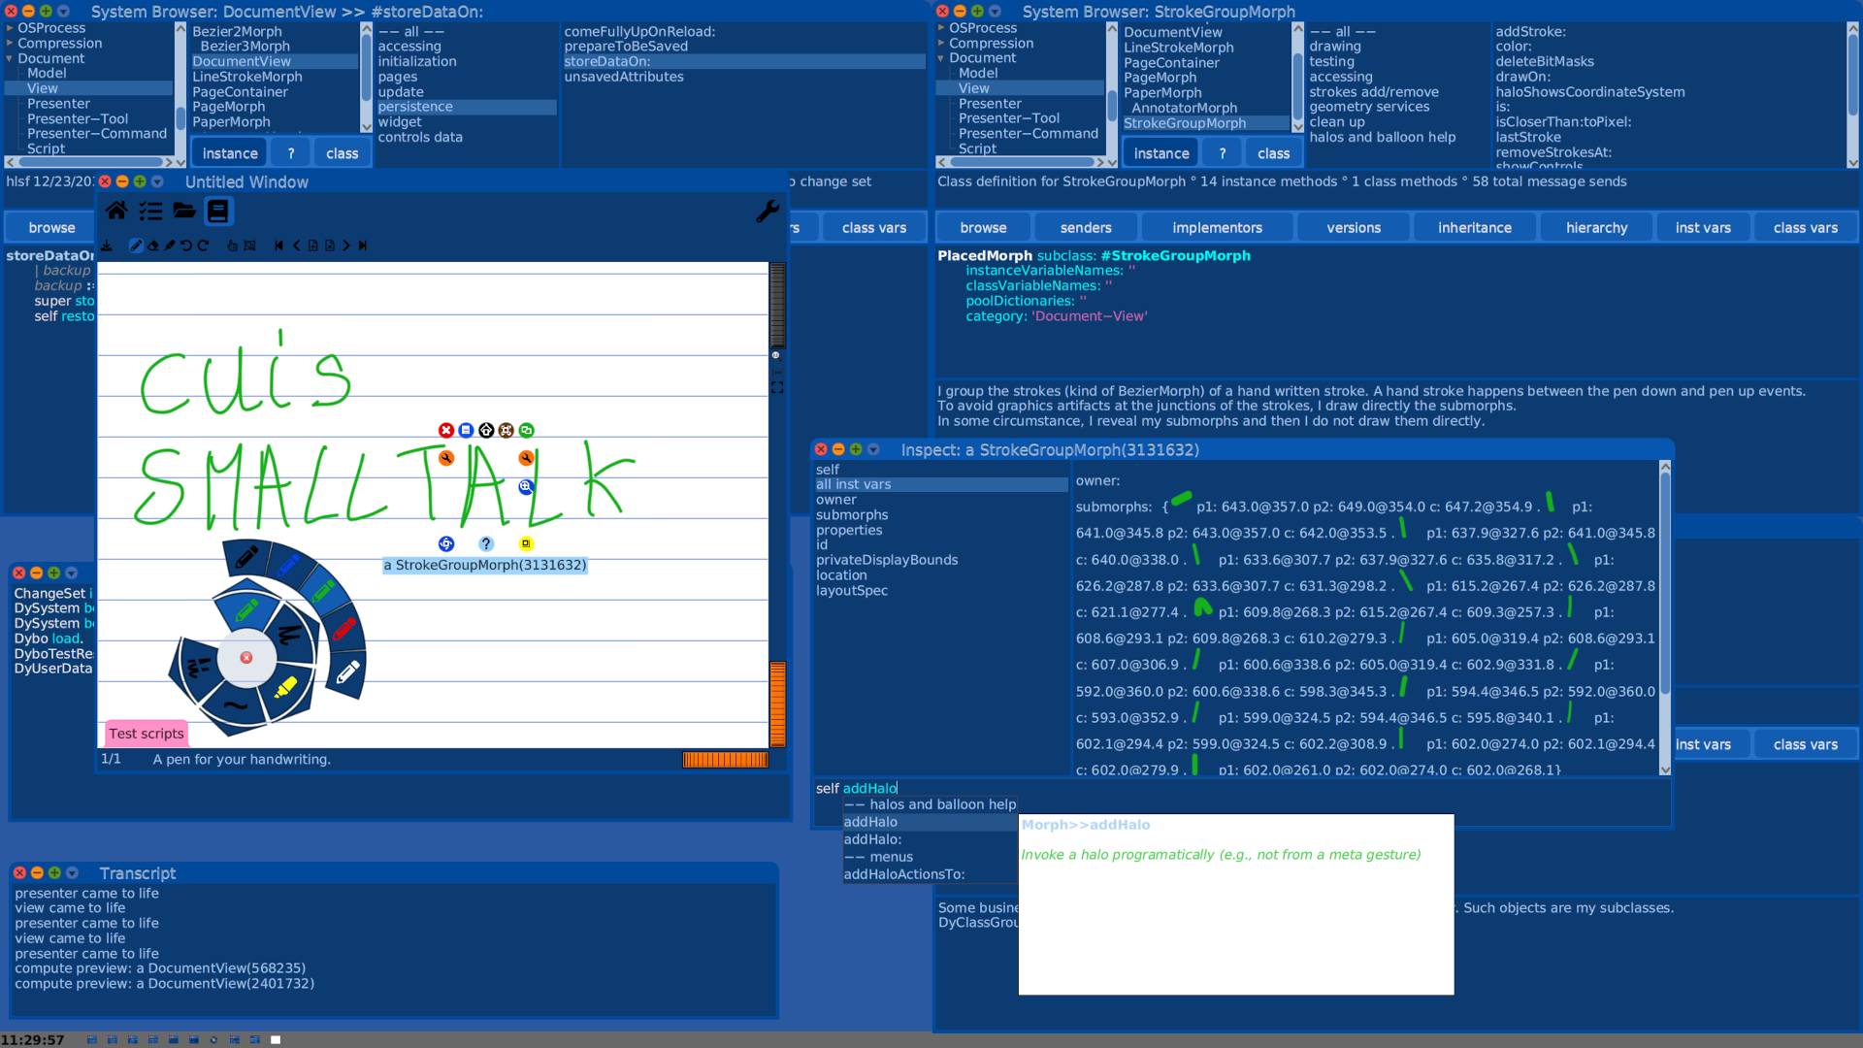The height and width of the screenshot is (1048, 1863).
Task: Select the eraser tool in document toolbar
Action: tap(153, 246)
